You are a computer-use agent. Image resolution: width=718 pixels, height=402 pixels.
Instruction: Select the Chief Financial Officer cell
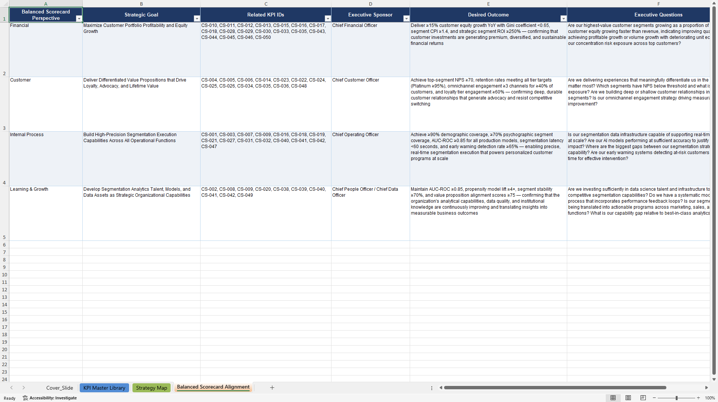pos(370,49)
